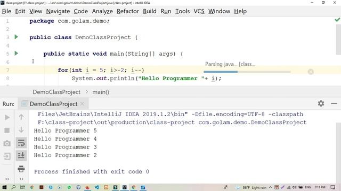The height and width of the screenshot is (191, 341).
Task: Move up the stack trace arrow
Action: 21,117
